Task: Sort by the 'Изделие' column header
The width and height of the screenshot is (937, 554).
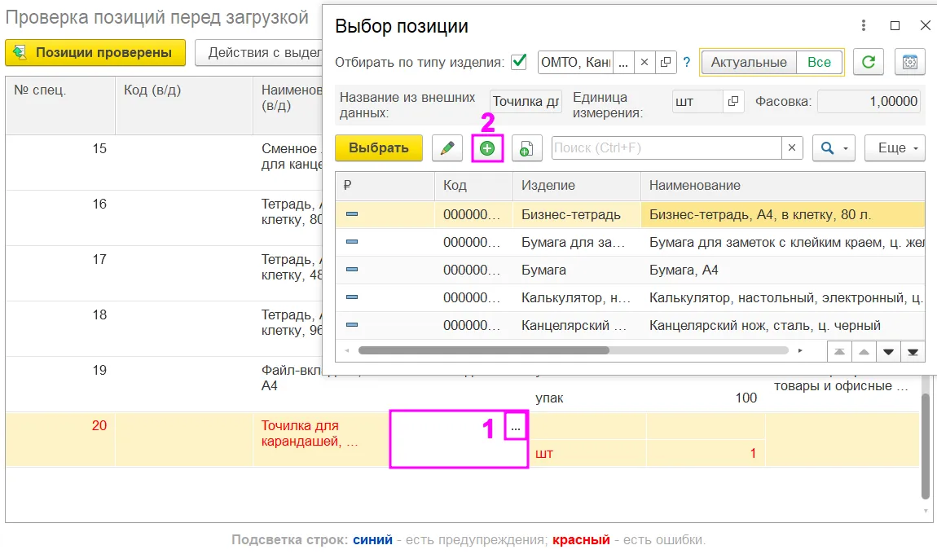Action: (x=577, y=185)
